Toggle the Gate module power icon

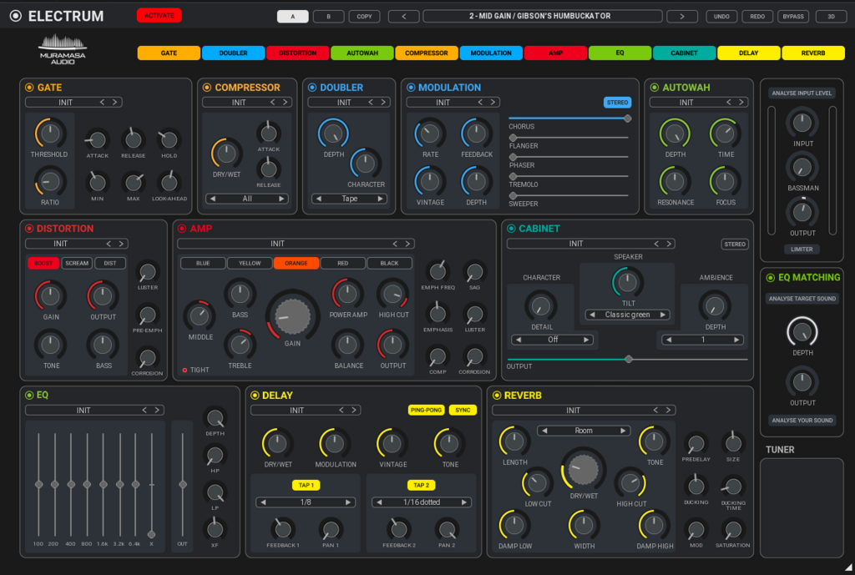(29, 87)
